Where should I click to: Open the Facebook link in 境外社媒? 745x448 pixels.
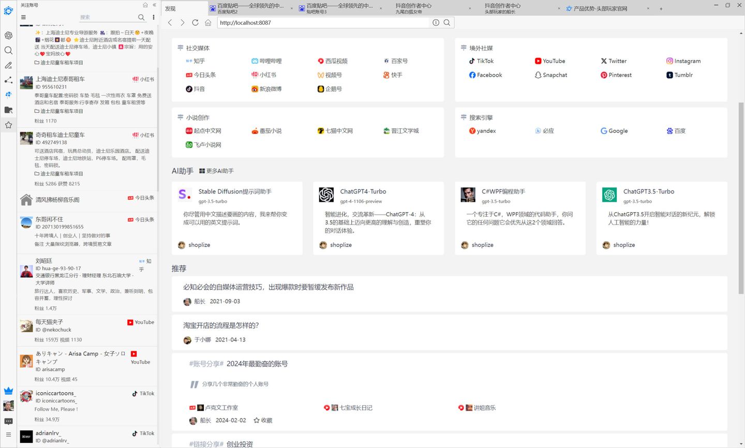point(485,75)
